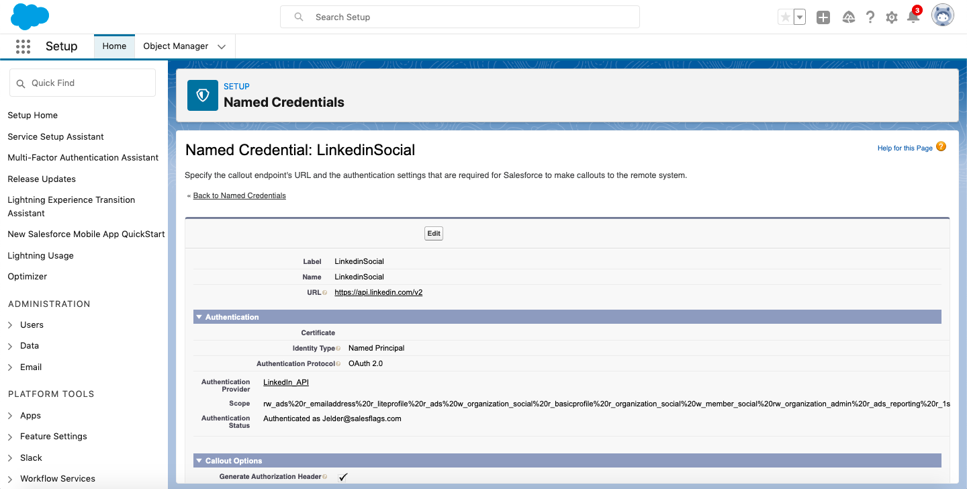Click the Named Credential: LinkedinSocial heading
This screenshot has width=967, height=489.
tap(300, 150)
